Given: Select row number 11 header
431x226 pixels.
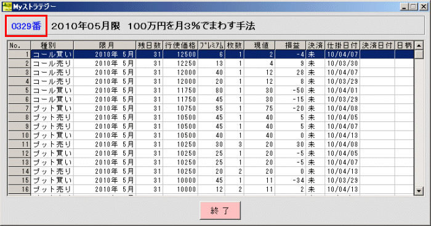Looking at the screenshot, I should click(x=19, y=144).
